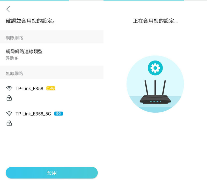Click the right screen's top progress bar
Viewport: 207px width, 185px height.
pos(155,1)
